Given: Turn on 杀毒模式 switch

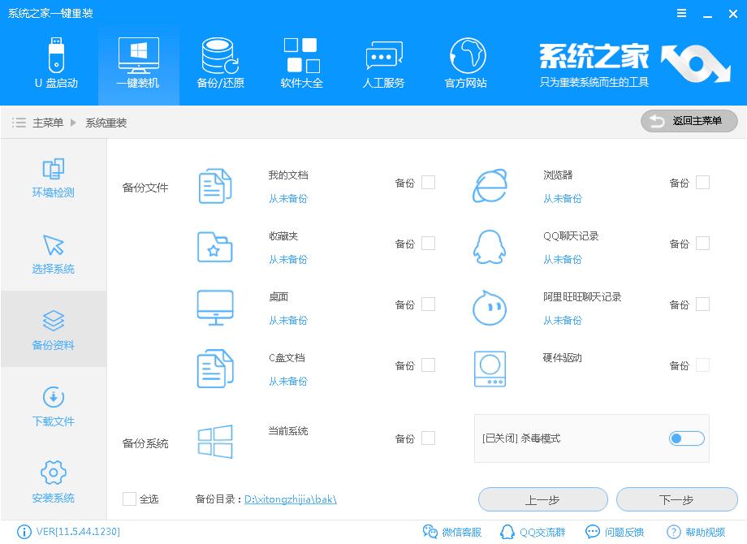Looking at the screenshot, I should [x=686, y=438].
